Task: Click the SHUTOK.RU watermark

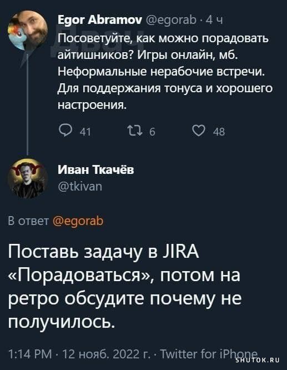Action: (x=258, y=360)
